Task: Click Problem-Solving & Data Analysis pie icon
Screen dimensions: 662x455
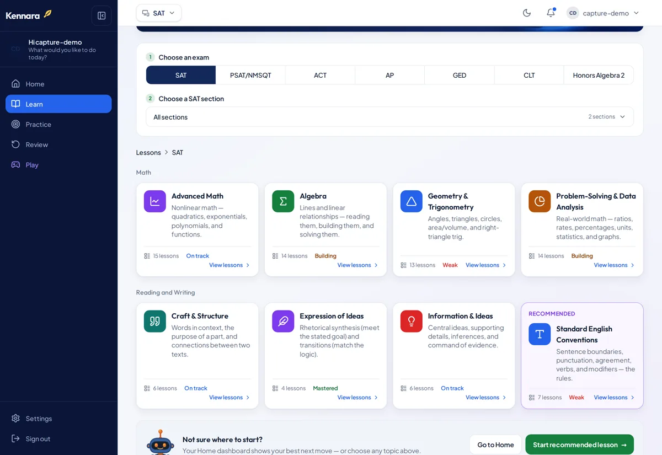Action: click(x=540, y=201)
